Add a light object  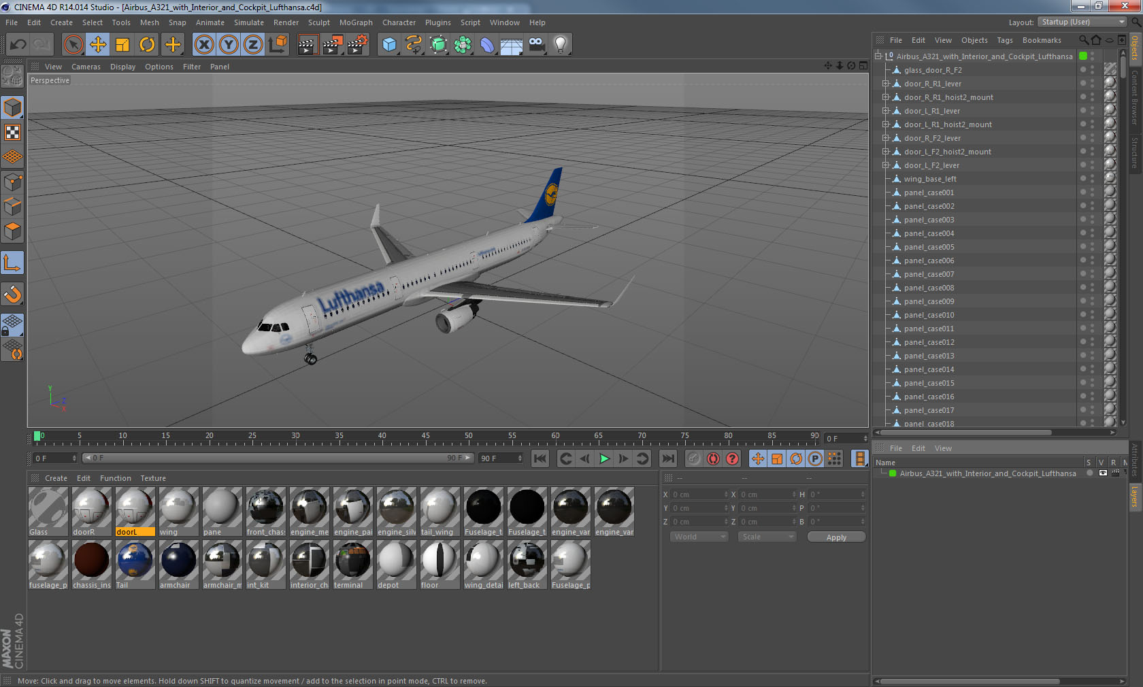click(561, 45)
